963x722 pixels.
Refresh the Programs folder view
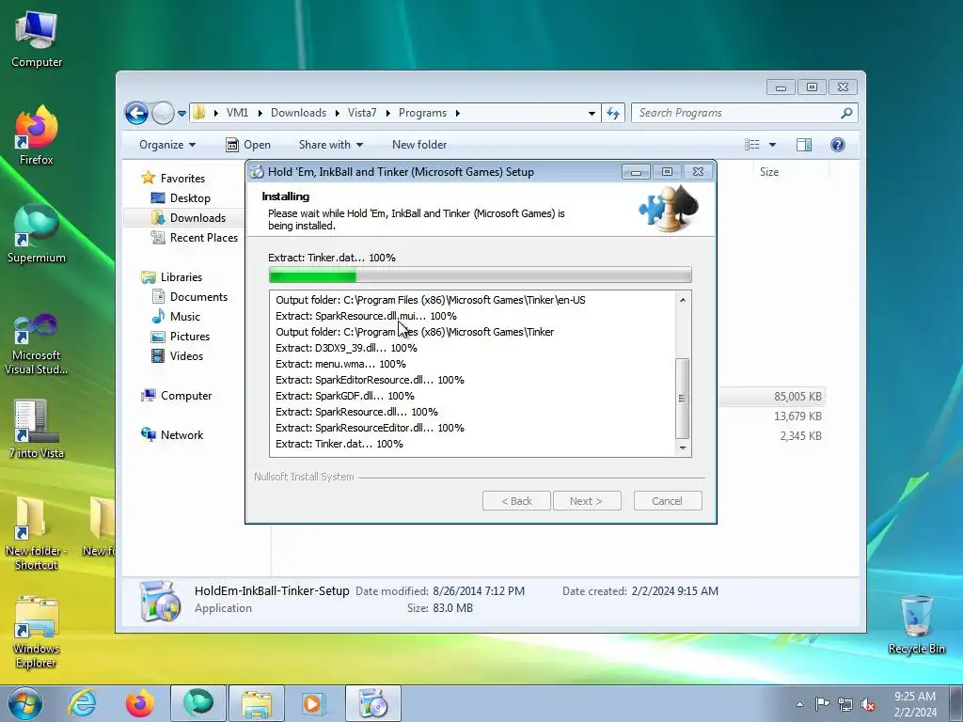click(x=613, y=113)
